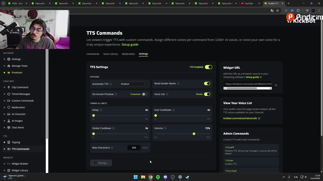Image resolution: width=323 pixels, height=181 pixels.
Task: Open Chat Alerts in sidebar
Action: point(18,127)
